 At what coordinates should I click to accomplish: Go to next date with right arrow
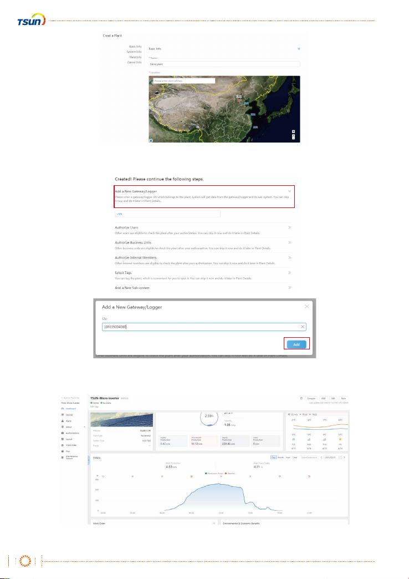click(x=344, y=458)
